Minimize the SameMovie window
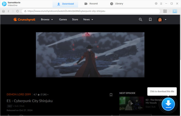This screenshot has height=116, width=181. (x=166, y=4)
